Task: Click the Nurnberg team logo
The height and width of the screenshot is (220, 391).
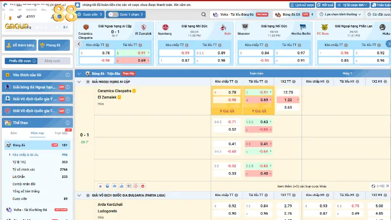Action: tap(165, 27)
